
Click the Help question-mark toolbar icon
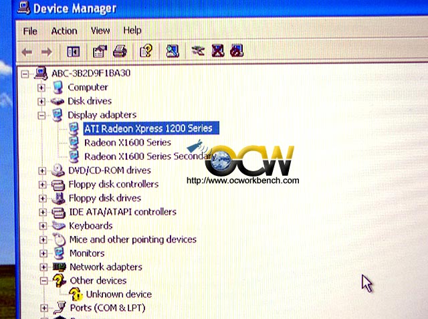pos(146,50)
